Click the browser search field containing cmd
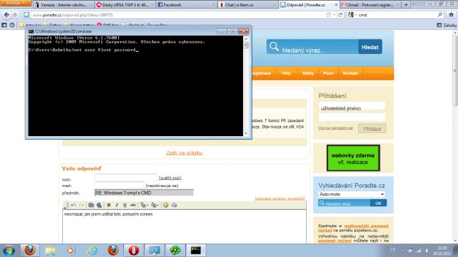 click(x=397, y=15)
